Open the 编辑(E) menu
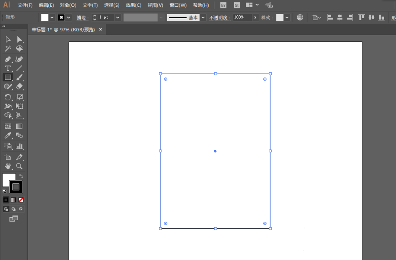The image size is (396, 260). pyautogui.click(x=46, y=5)
